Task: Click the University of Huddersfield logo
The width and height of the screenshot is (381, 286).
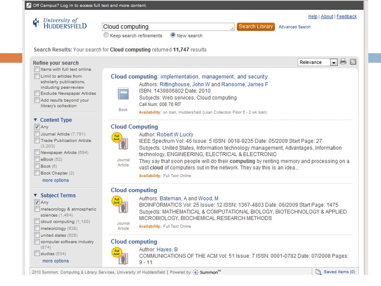Action: tap(60, 23)
